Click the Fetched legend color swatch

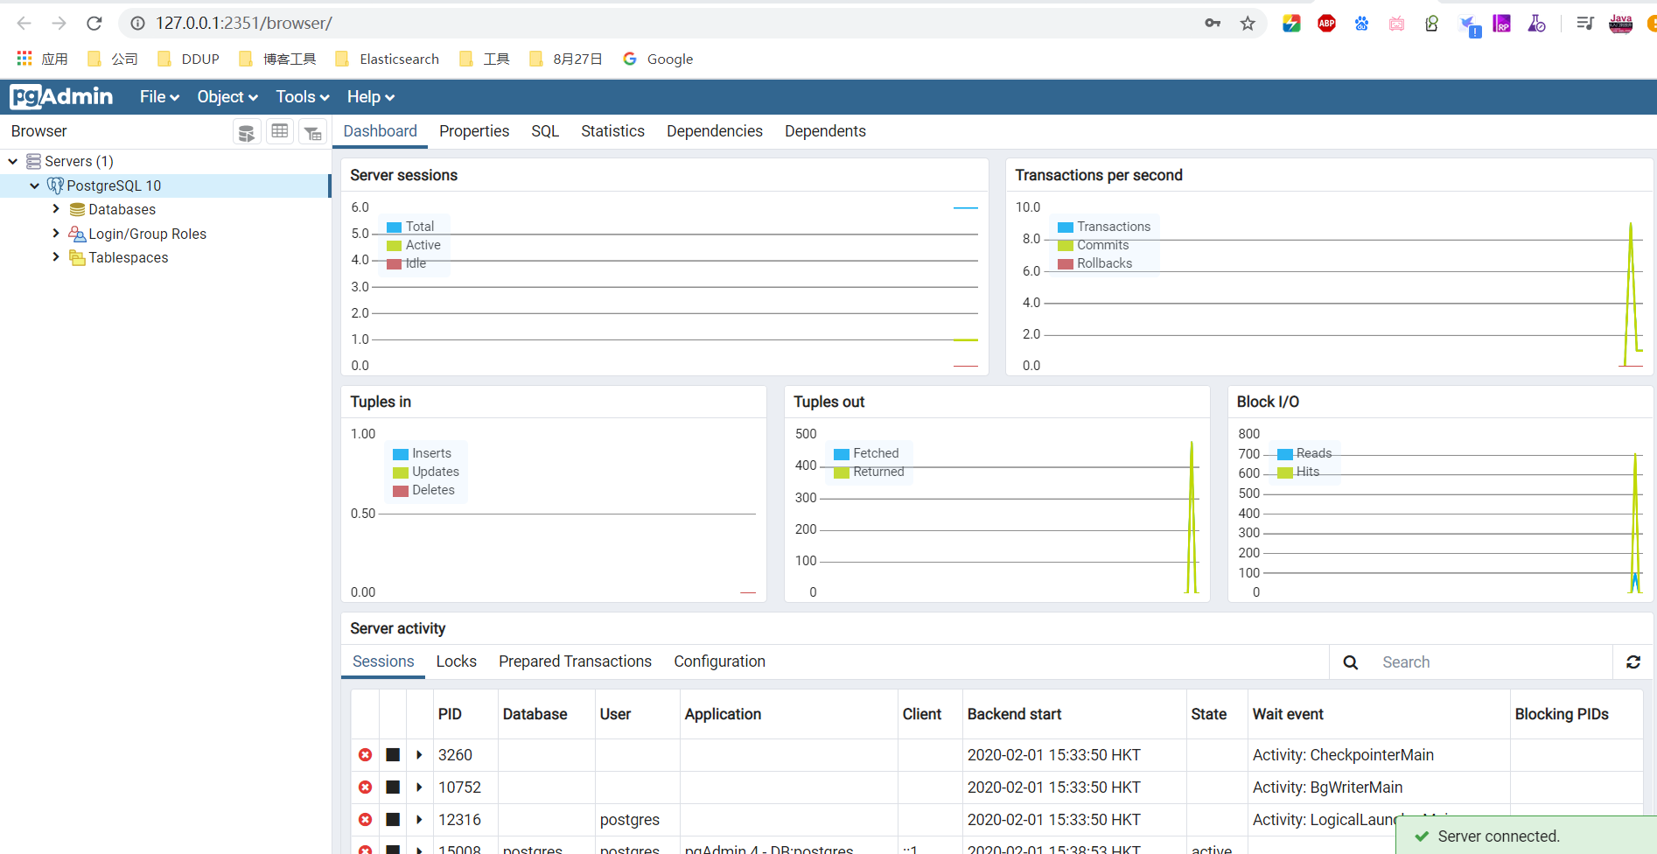click(x=842, y=454)
